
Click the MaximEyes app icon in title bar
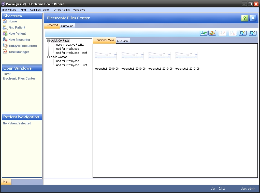[3, 4]
